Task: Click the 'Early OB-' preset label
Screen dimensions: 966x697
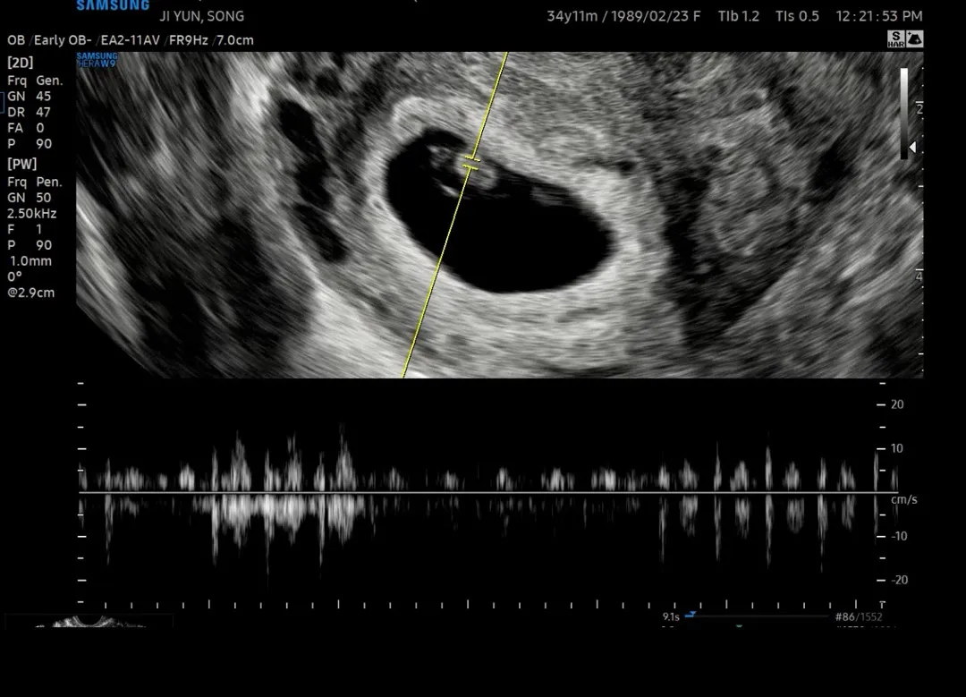Action: (63, 40)
